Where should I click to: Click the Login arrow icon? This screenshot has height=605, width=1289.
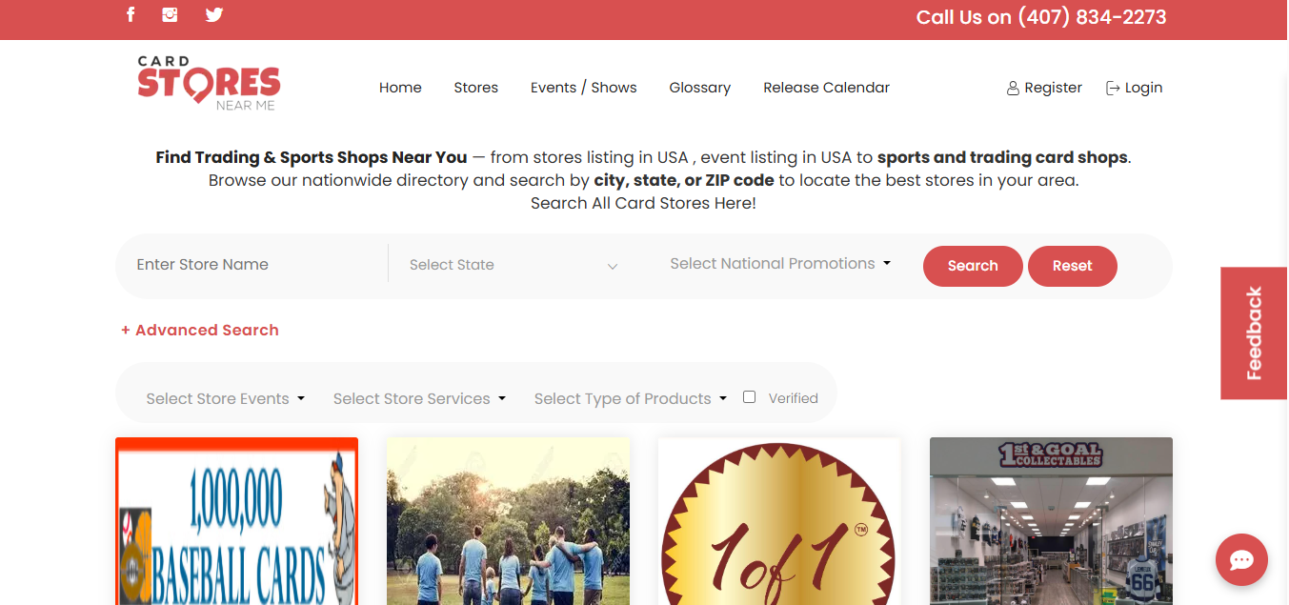point(1112,88)
